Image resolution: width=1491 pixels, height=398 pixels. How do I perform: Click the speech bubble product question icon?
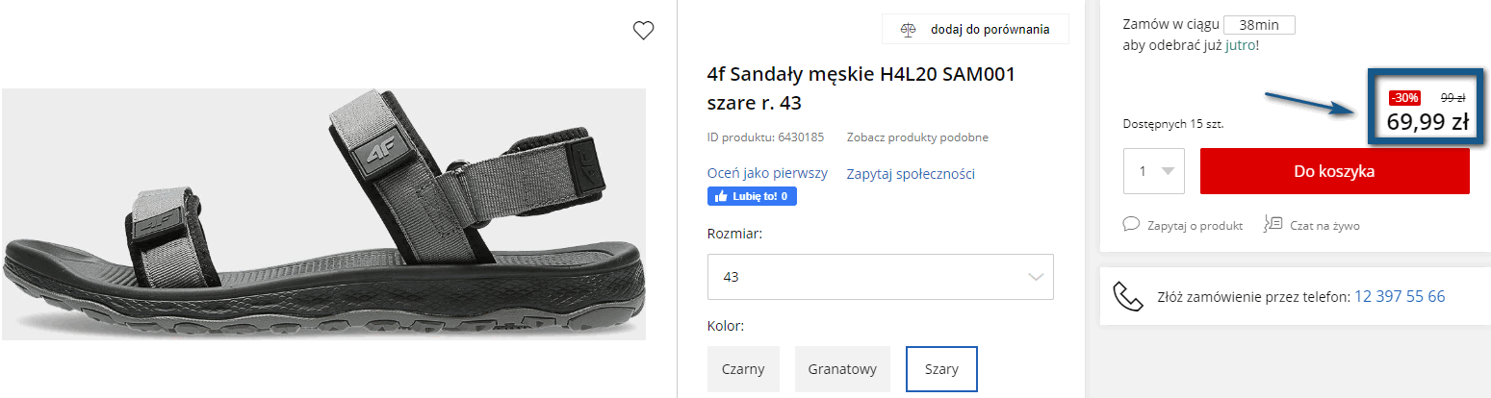click(1131, 224)
